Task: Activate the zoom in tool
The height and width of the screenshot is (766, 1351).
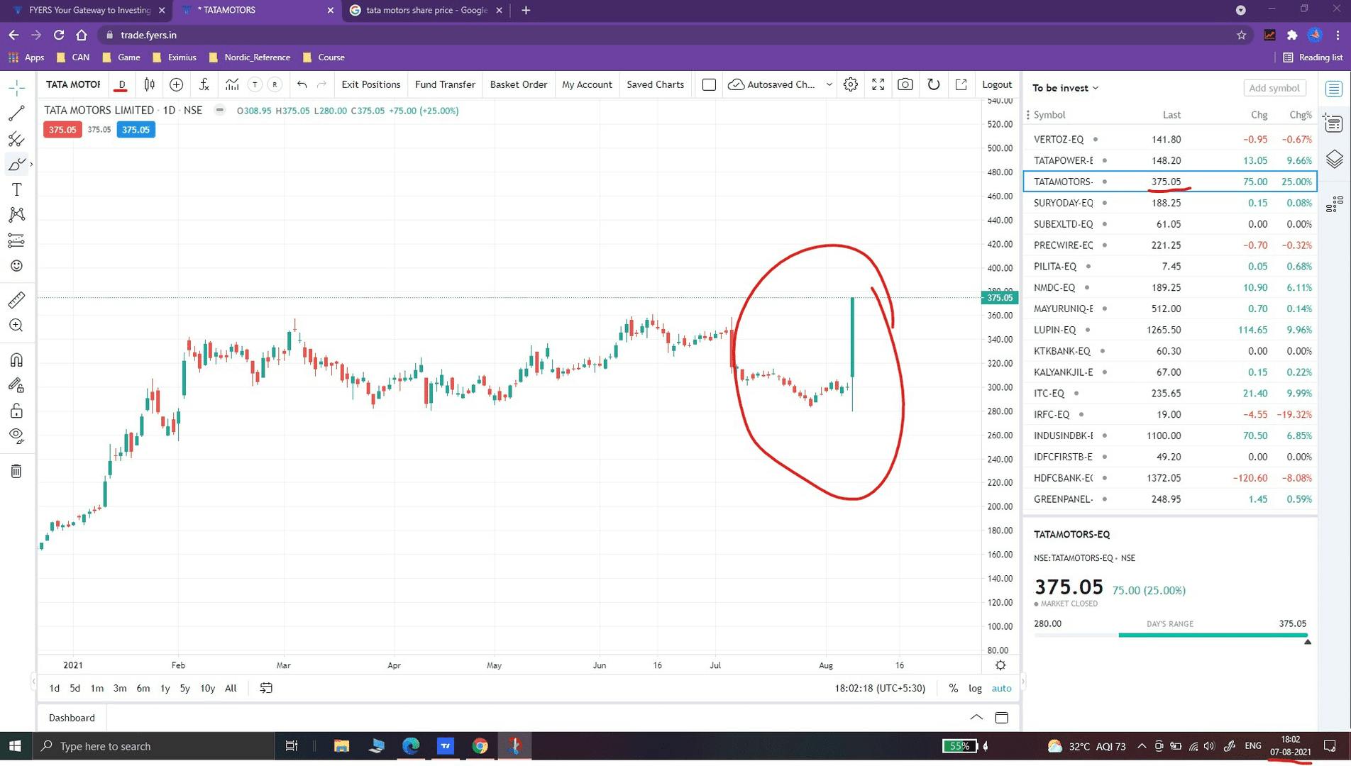Action: [16, 326]
